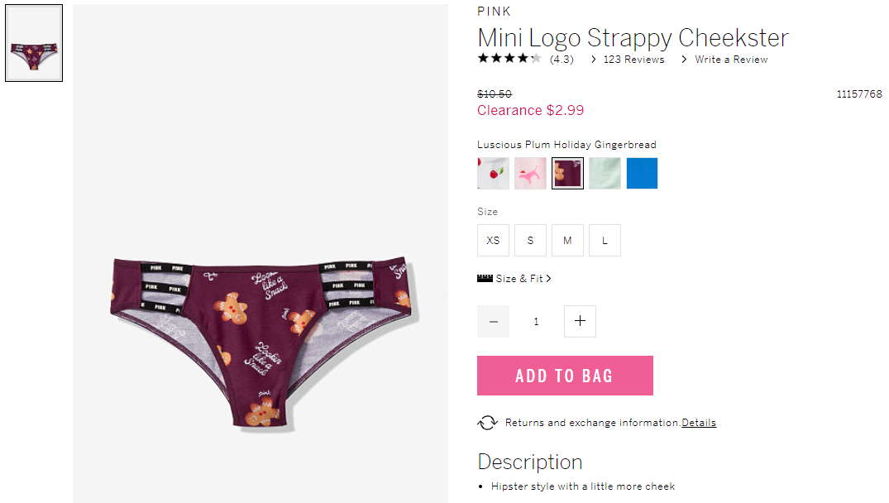The height and width of the screenshot is (503, 889).
Task: Click the plus quantity icon
Action: coord(580,321)
